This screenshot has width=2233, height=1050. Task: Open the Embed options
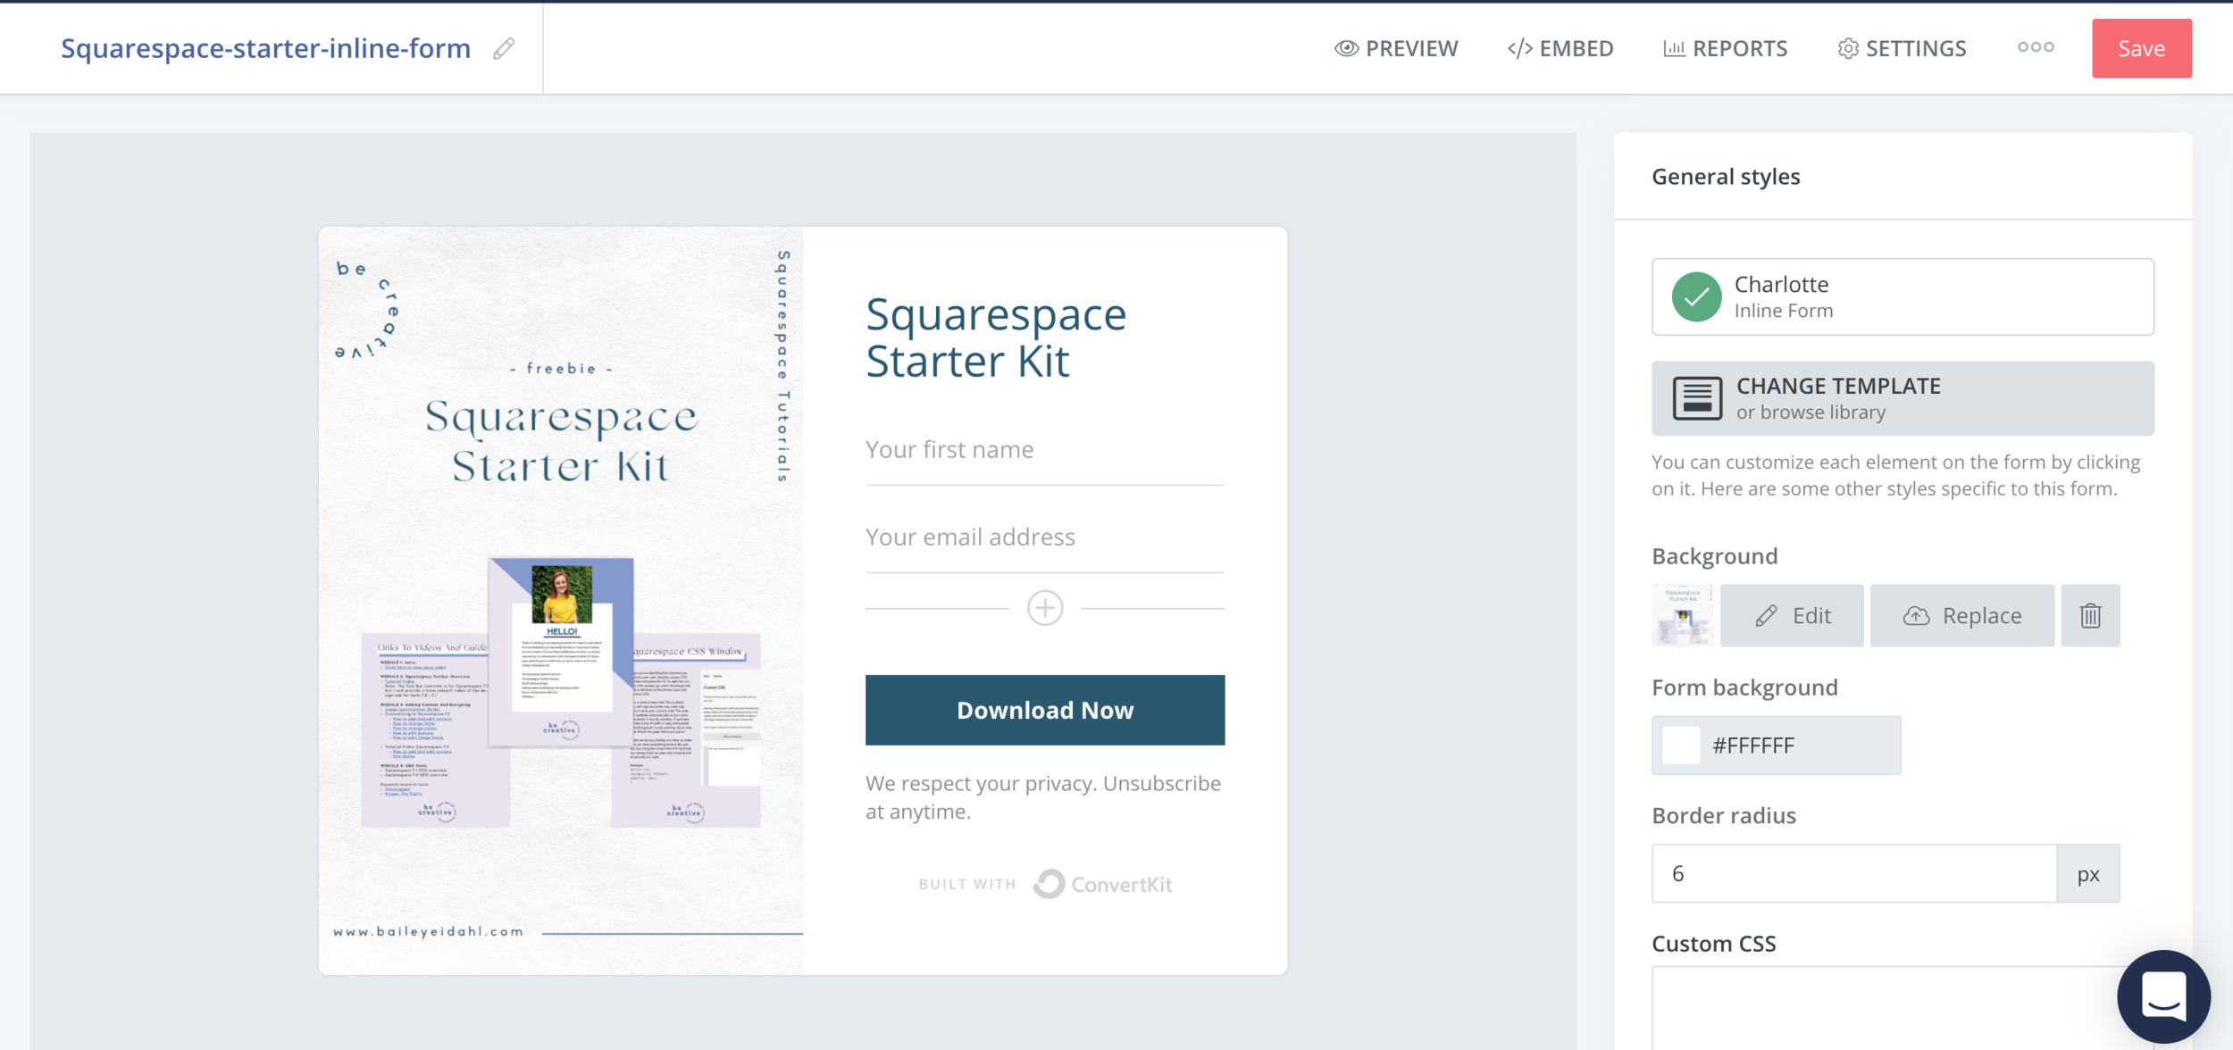(1560, 48)
